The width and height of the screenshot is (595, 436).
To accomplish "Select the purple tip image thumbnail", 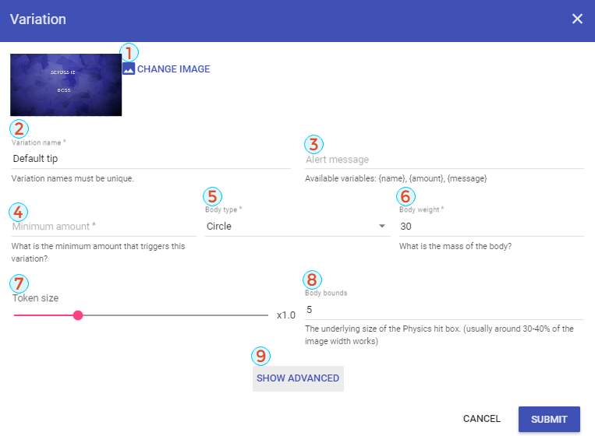I will 66,85.
